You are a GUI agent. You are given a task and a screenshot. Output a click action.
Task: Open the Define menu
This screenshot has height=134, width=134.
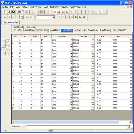pos(24,7)
